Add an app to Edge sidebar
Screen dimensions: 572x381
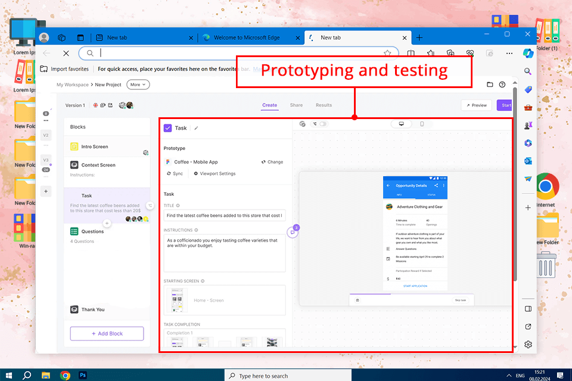point(528,208)
